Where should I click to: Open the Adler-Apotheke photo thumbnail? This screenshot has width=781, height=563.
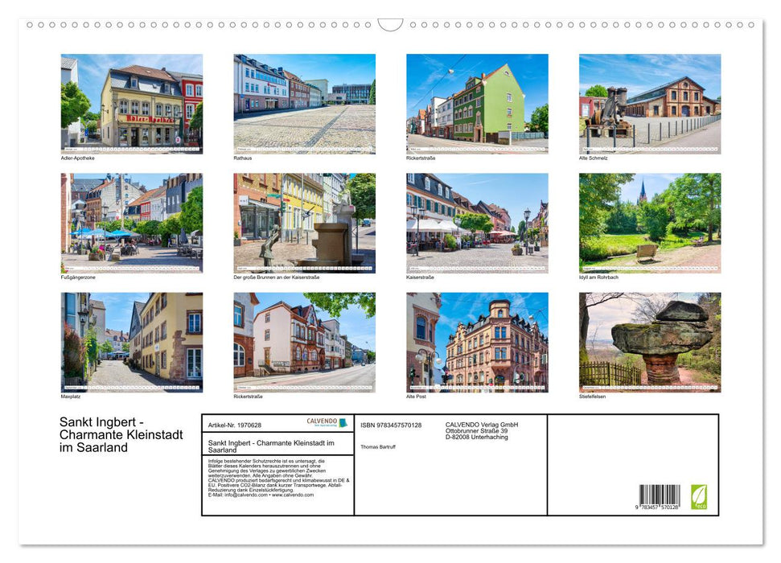point(130,101)
